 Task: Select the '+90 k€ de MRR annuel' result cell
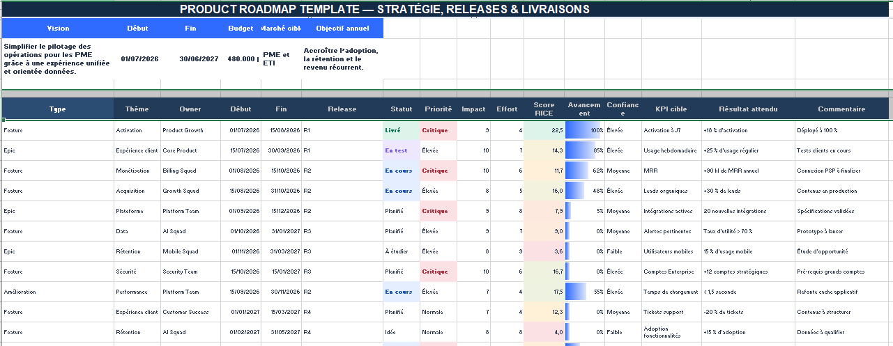tap(748, 171)
